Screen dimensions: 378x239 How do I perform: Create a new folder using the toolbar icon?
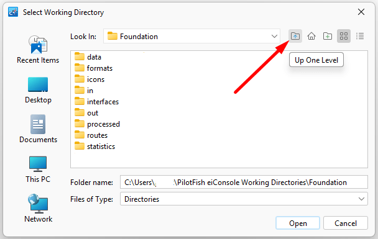point(328,37)
